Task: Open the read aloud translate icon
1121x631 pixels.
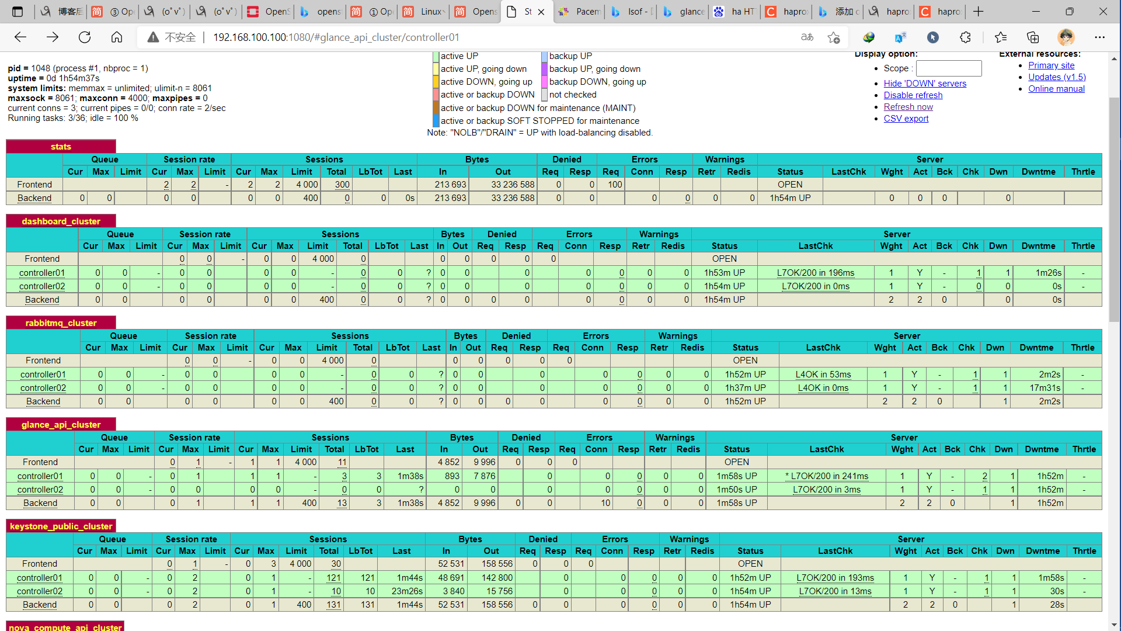Action: pyautogui.click(x=807, y=37)
